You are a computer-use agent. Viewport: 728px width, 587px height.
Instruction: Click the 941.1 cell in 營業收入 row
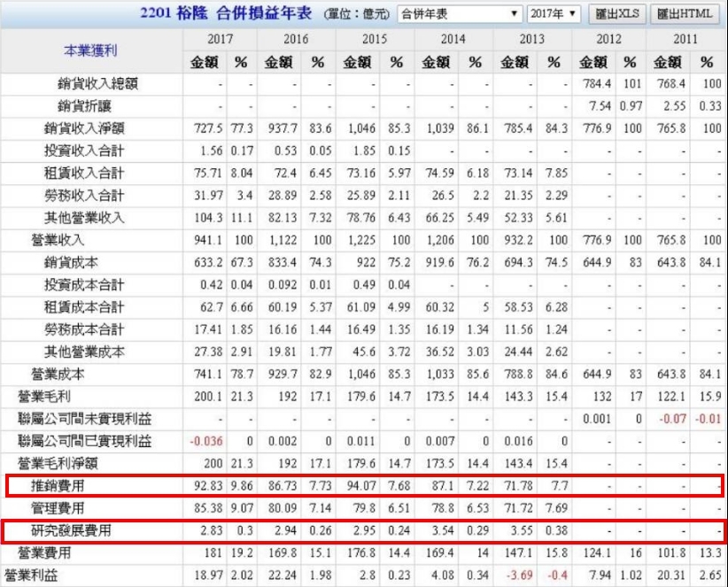tap(208, 240)
